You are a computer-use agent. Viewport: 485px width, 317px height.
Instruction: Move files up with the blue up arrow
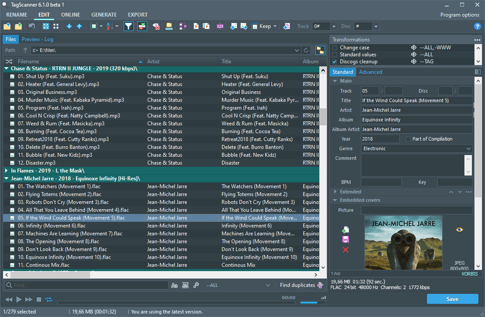coord(80,26)
